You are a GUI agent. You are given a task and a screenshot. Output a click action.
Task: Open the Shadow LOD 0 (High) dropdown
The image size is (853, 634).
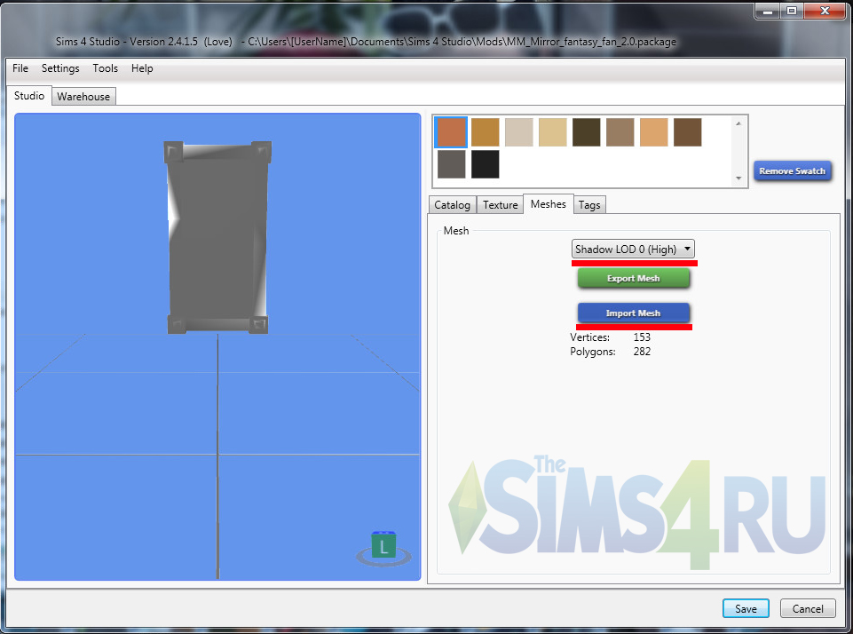click(x=633, y=250)
